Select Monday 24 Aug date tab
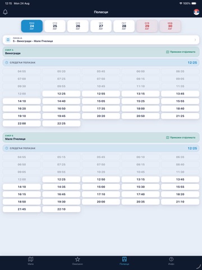 click(32, 26)
